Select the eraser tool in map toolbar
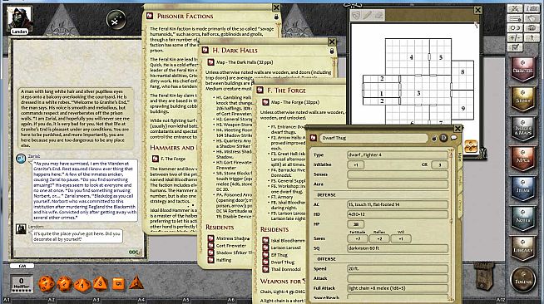Image resolution: width=544 pixels, height=304 pixels. point(378,15)
